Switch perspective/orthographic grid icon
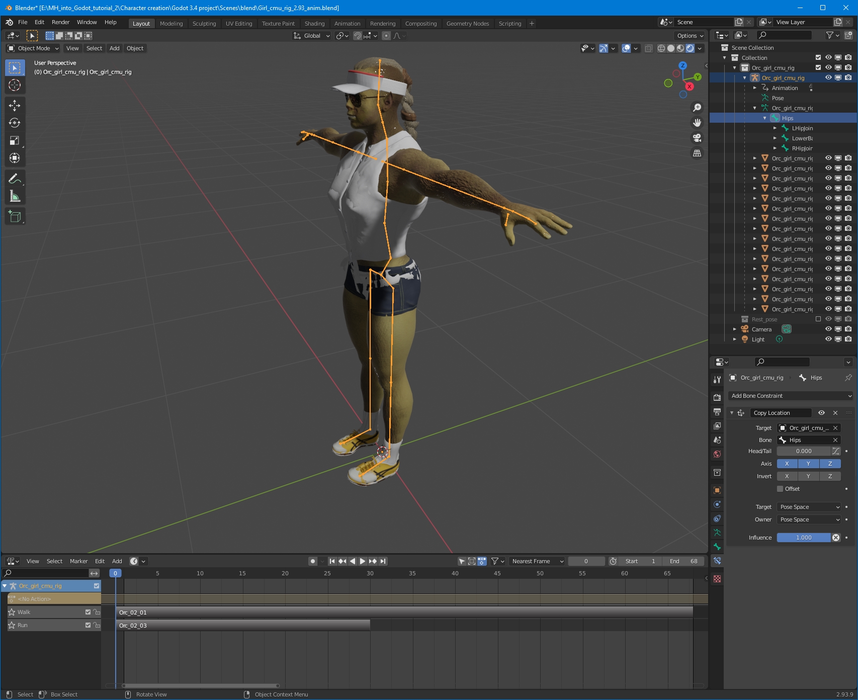This screenshot has width=858, height=700. click(x=697, y=153)
